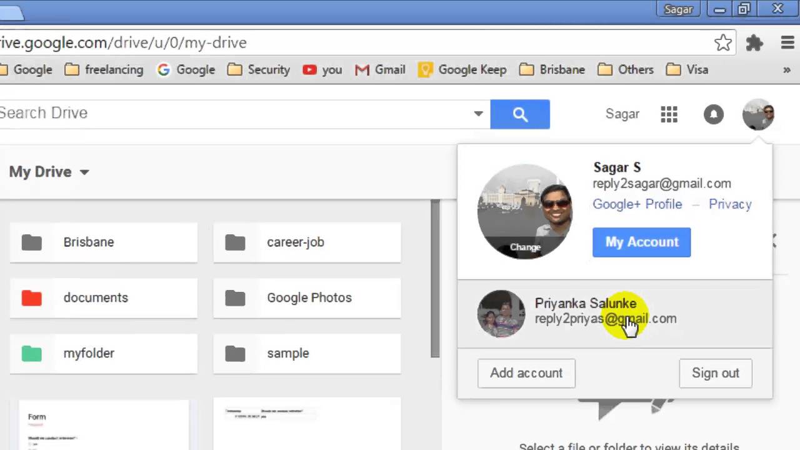The image size is (800, 450).
Task: Click the Sign out button
Action: [x=716, y=373]
